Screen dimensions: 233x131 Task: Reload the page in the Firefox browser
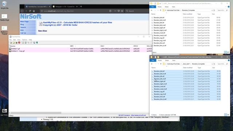coord(30,11)
